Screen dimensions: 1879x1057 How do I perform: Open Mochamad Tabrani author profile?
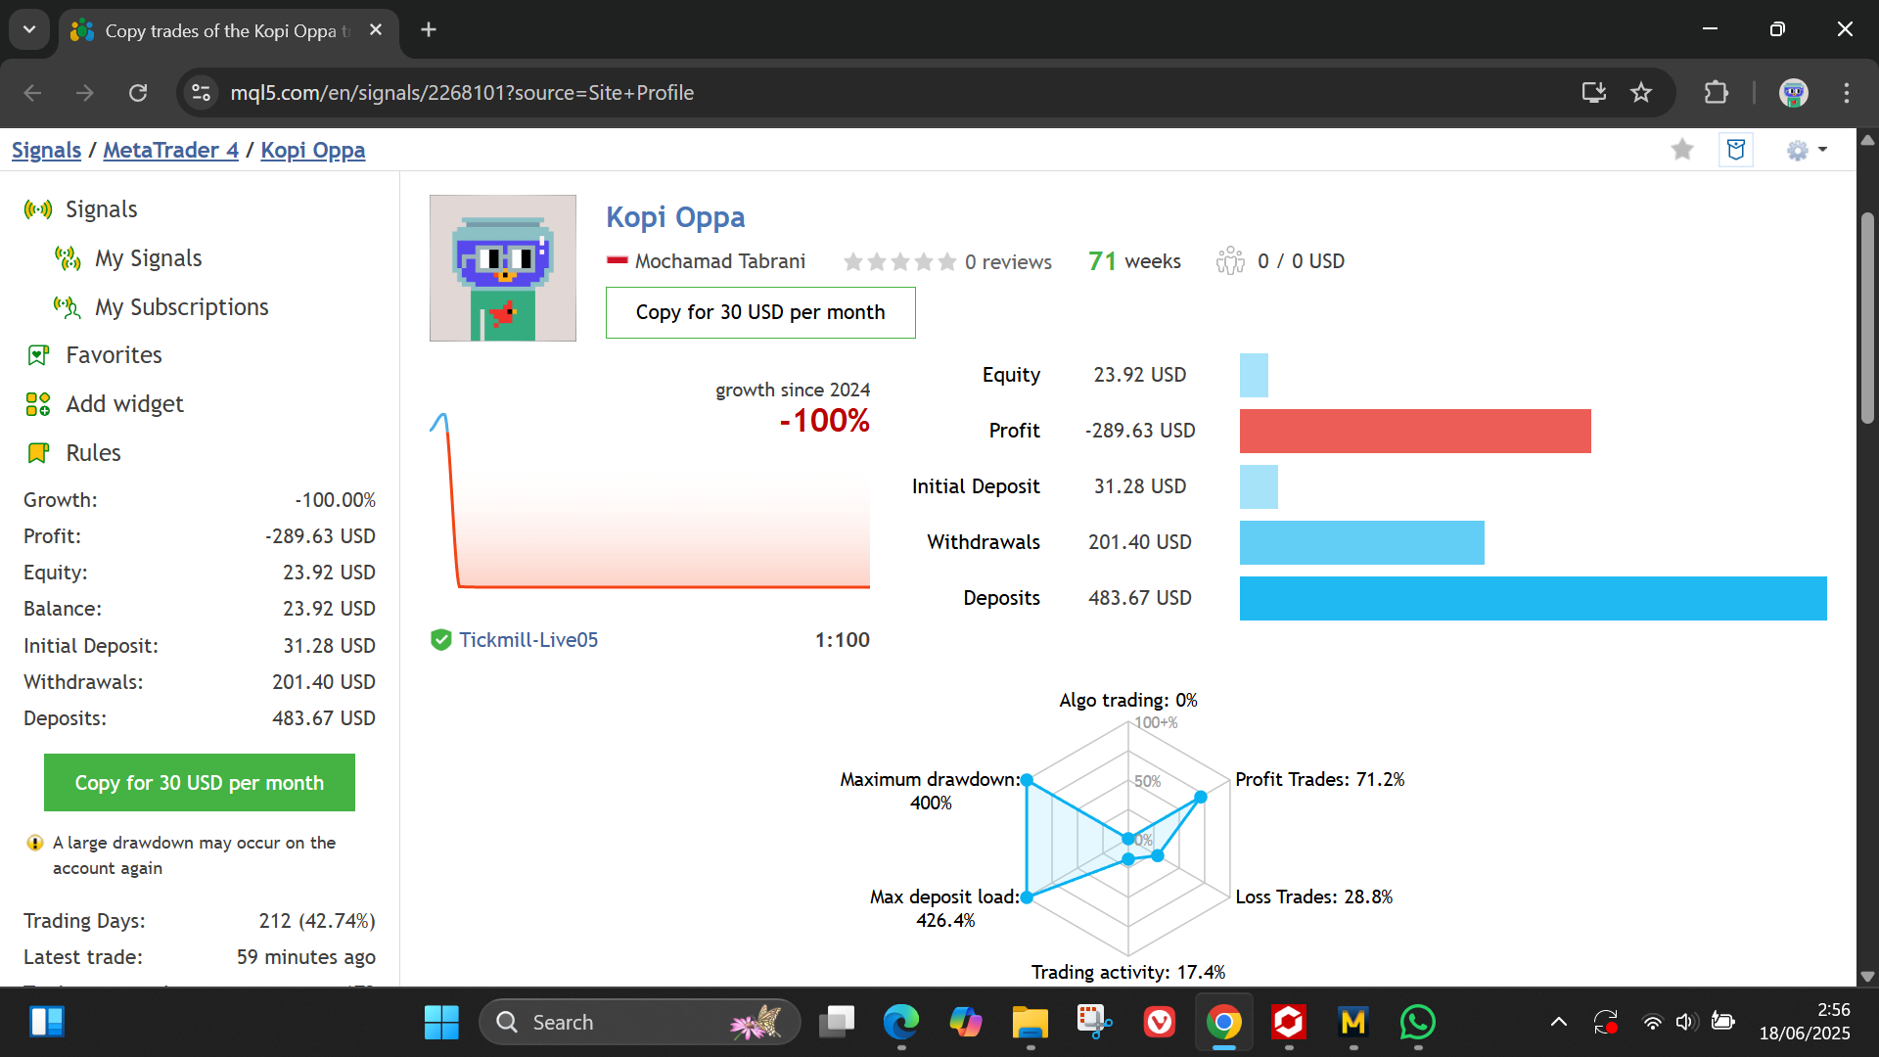click(x=719, y=261)
